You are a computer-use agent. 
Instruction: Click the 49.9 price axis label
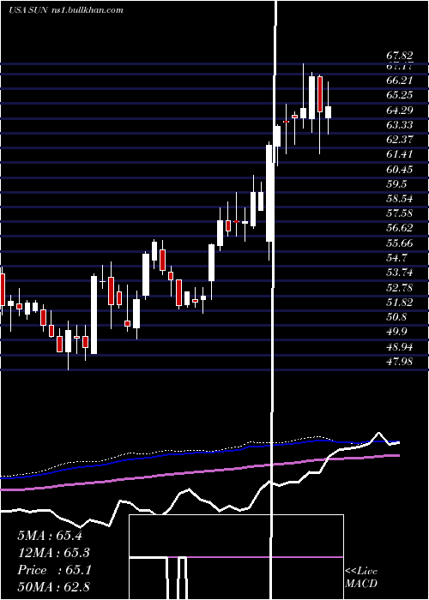point(396,332)
